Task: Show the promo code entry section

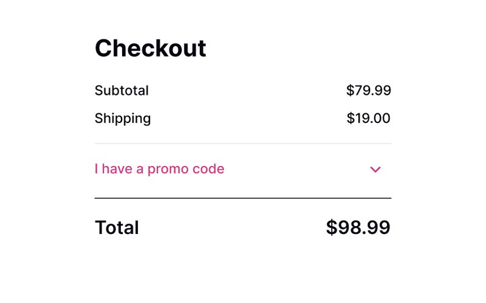Action: [243, 169]
